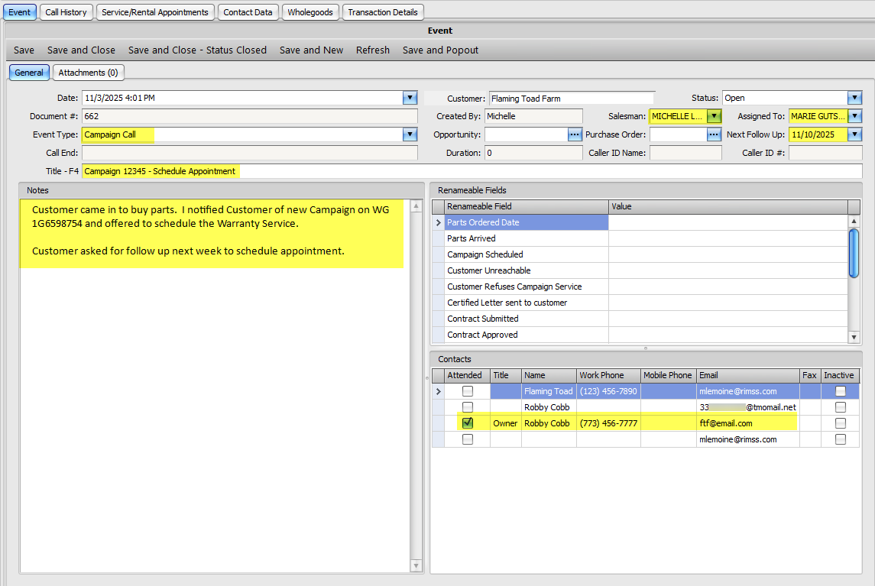The height and width of the screenshot is (586, 875).
Task: Click the Purchase Order input field
Action: 678,134
